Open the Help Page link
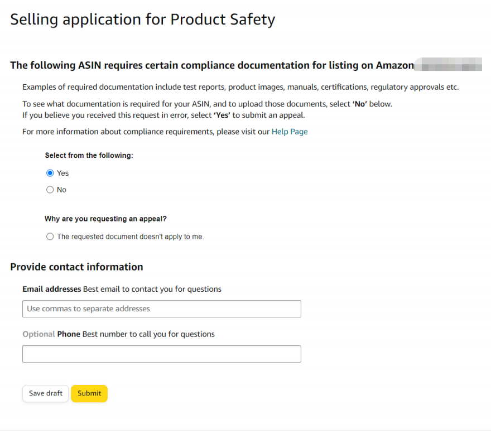This screenshot has height=434, width=491. 290,132
